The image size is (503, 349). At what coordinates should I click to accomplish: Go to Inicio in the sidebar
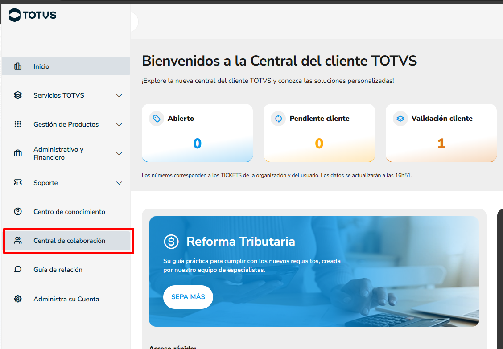click(66, 66)
